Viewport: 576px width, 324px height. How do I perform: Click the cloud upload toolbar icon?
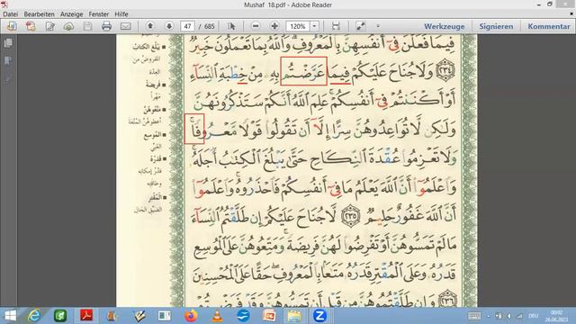coord(68,26)
